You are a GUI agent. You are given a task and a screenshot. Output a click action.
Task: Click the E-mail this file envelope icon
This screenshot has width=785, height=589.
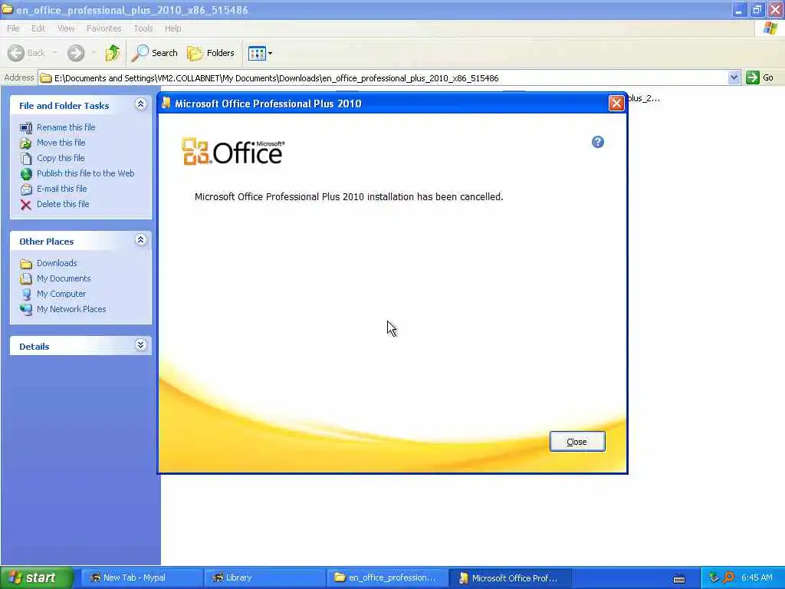(26, 189)
